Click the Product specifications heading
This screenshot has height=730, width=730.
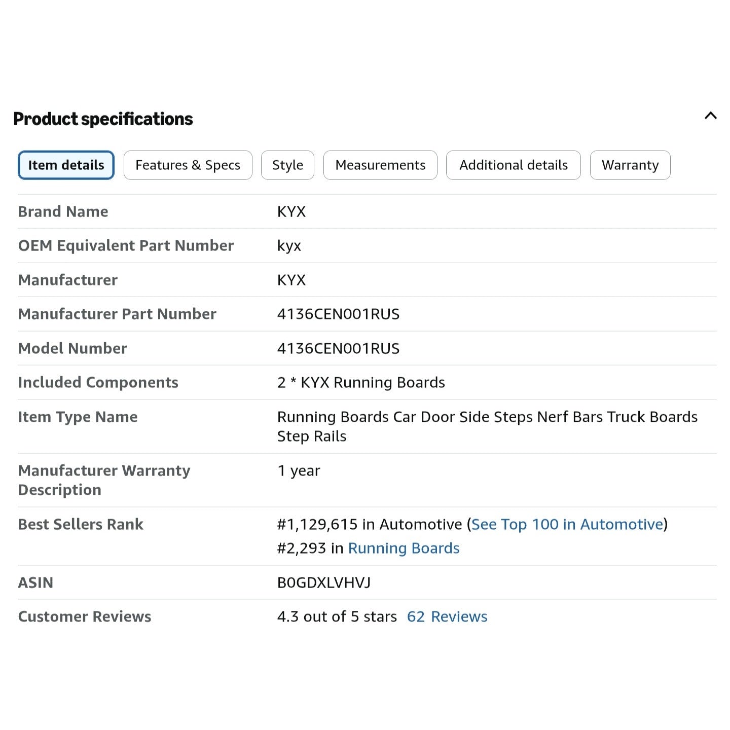point(103,119)
